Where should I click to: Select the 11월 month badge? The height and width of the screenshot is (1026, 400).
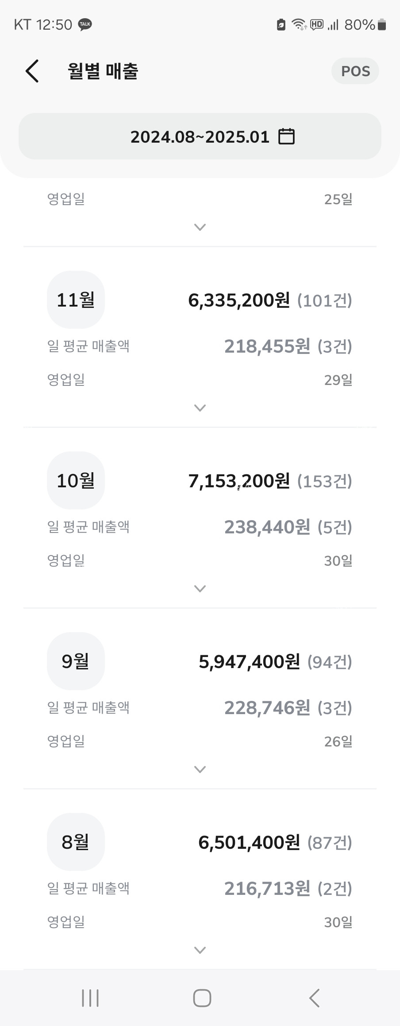[76, 300]
